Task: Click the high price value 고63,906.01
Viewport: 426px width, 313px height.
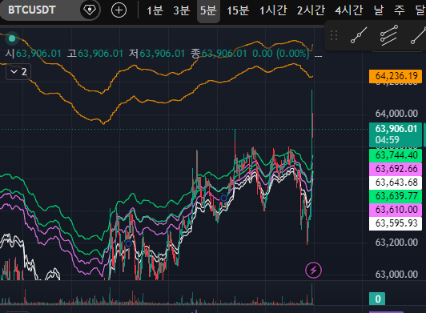Action: pos(95,54)
